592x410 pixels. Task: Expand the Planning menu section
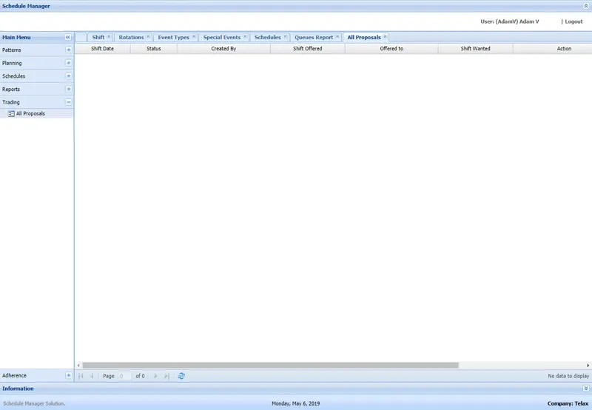coord(68,63)
